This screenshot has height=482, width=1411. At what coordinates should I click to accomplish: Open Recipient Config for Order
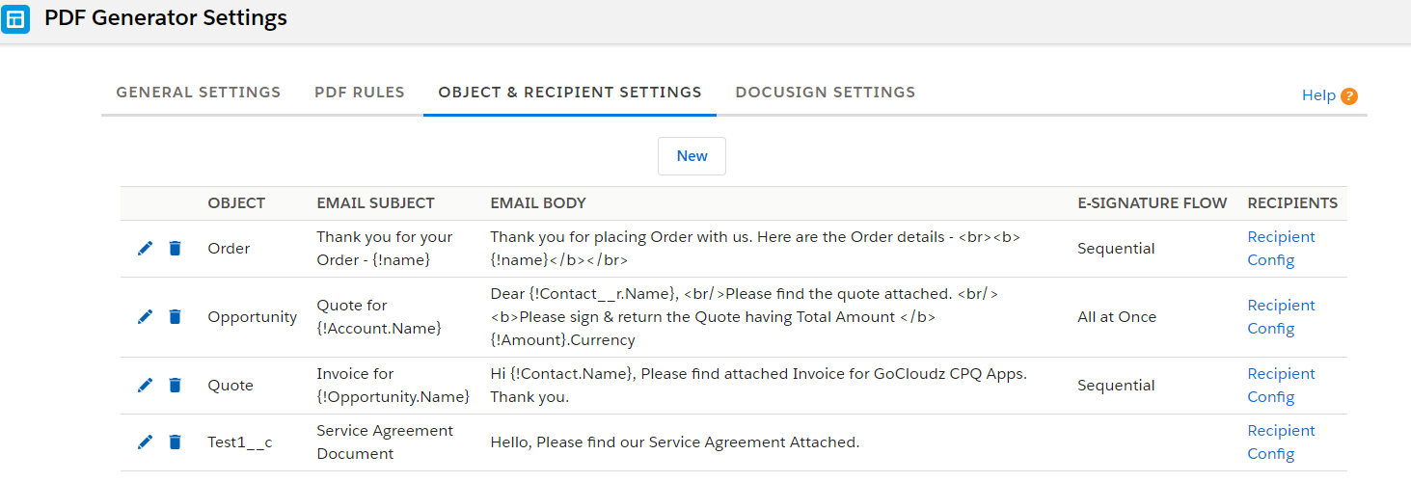point(1281,249)
